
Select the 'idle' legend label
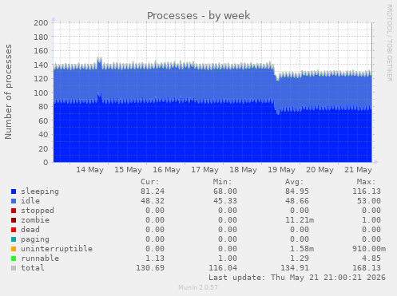(30, 201)
